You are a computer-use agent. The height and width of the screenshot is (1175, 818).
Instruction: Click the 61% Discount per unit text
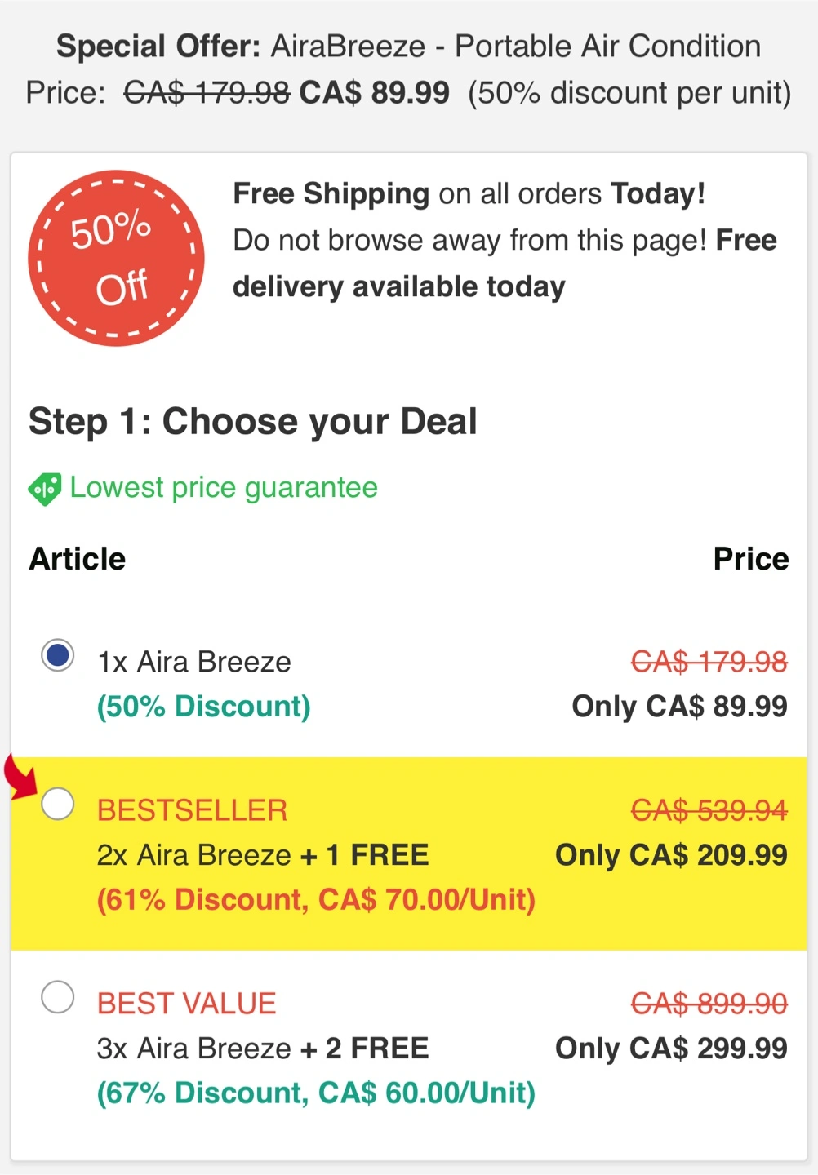(317, 900)
